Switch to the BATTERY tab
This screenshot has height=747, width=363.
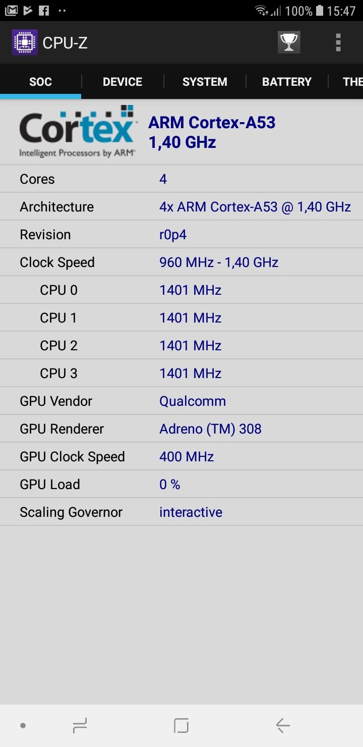coord(287,82)
